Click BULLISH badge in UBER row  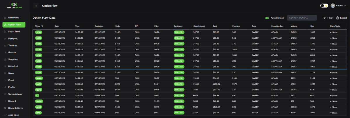pos(179,78)
